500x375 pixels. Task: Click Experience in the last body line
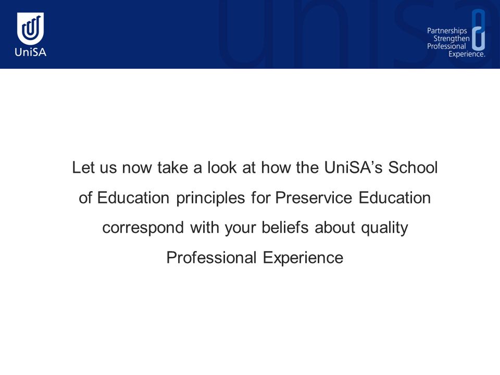[303, 258]
